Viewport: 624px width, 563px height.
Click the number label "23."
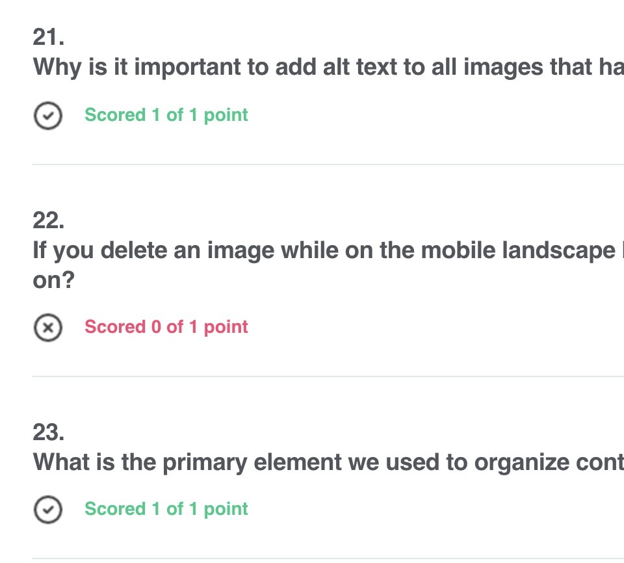[49, 432]
